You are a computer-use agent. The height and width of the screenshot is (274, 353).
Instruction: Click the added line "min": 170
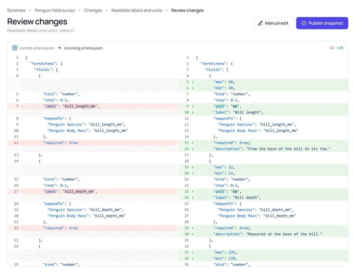click(x=263, y=259)
